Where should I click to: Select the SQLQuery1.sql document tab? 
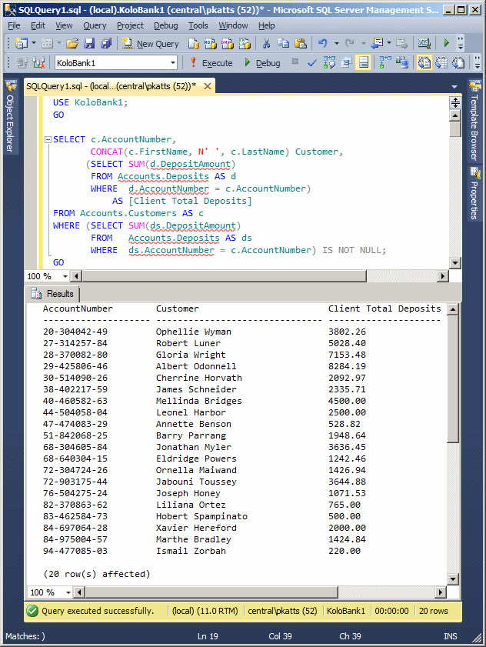pyautogui.click(x=112, y=86)
